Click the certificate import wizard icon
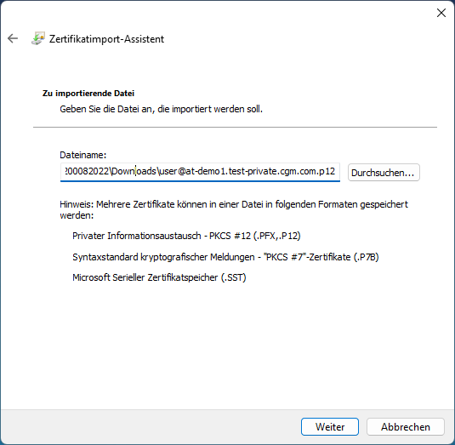Image resolution: width=455 pixels, height=445 pixels. 38,38
